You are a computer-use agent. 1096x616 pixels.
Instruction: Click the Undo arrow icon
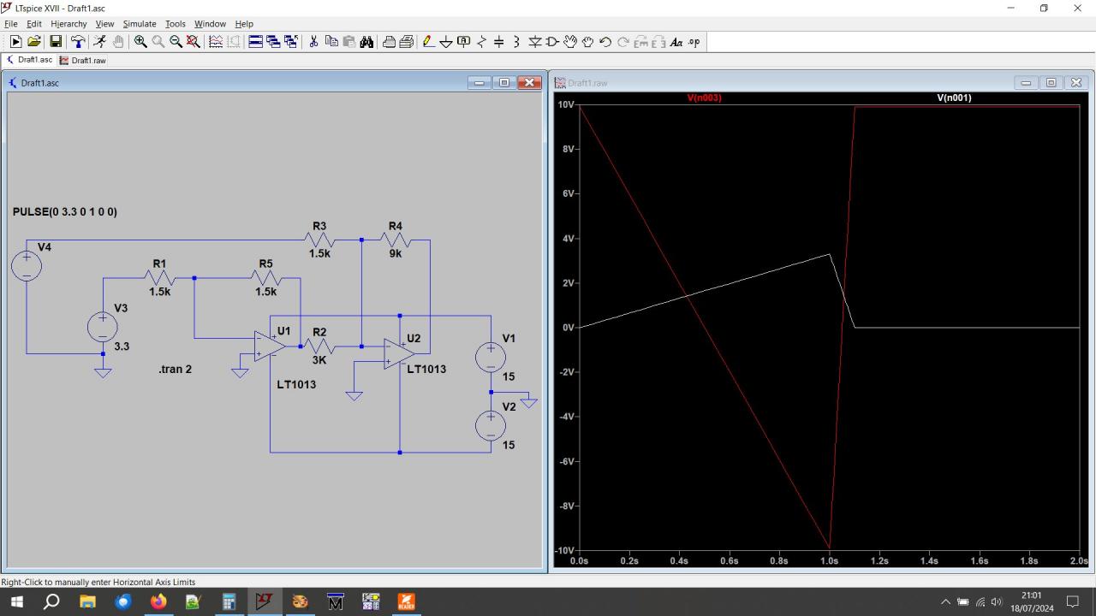pyautogui.click(x=605, y=42)
